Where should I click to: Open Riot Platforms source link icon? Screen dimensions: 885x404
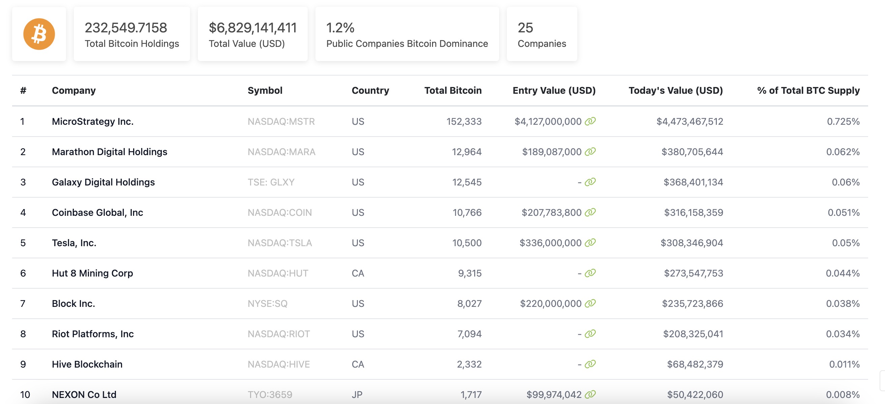pos(590,334)
